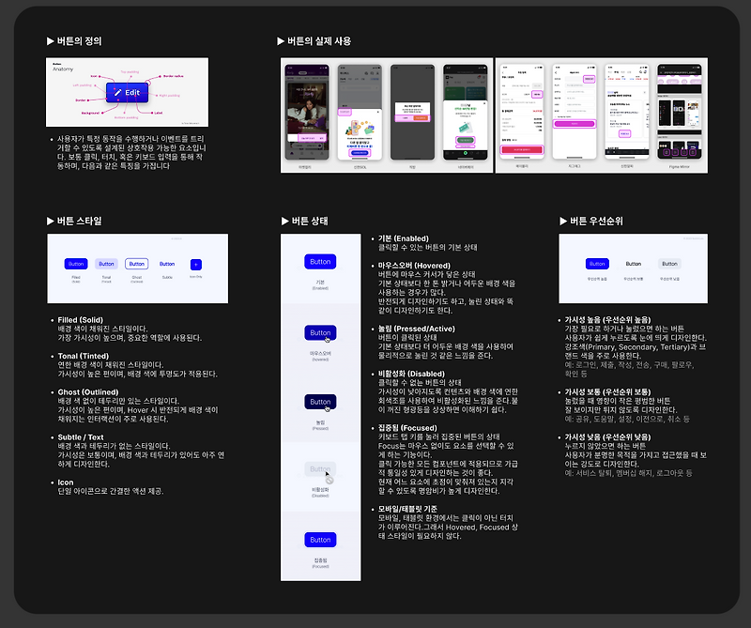Click the Pressed state Button labeled 눌림
Viewport: 751px width, 628px height.
coord(320,402)
